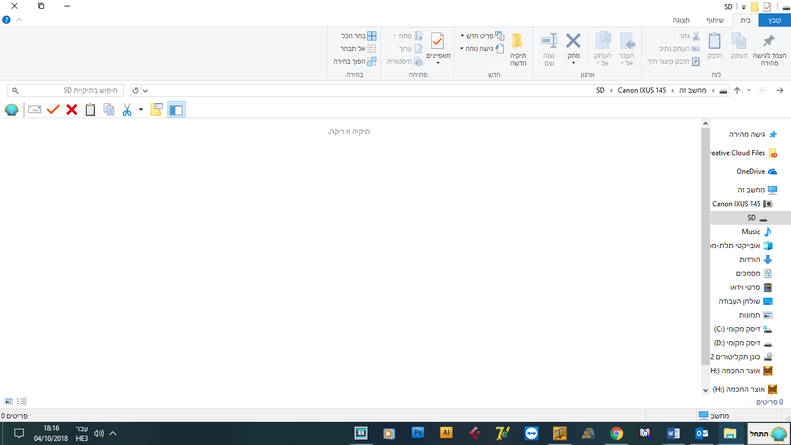Open Word from the taskbar

tap(673, 433)
